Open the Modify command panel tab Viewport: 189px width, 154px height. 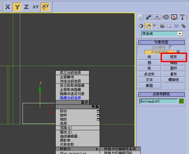click(148, 17)
